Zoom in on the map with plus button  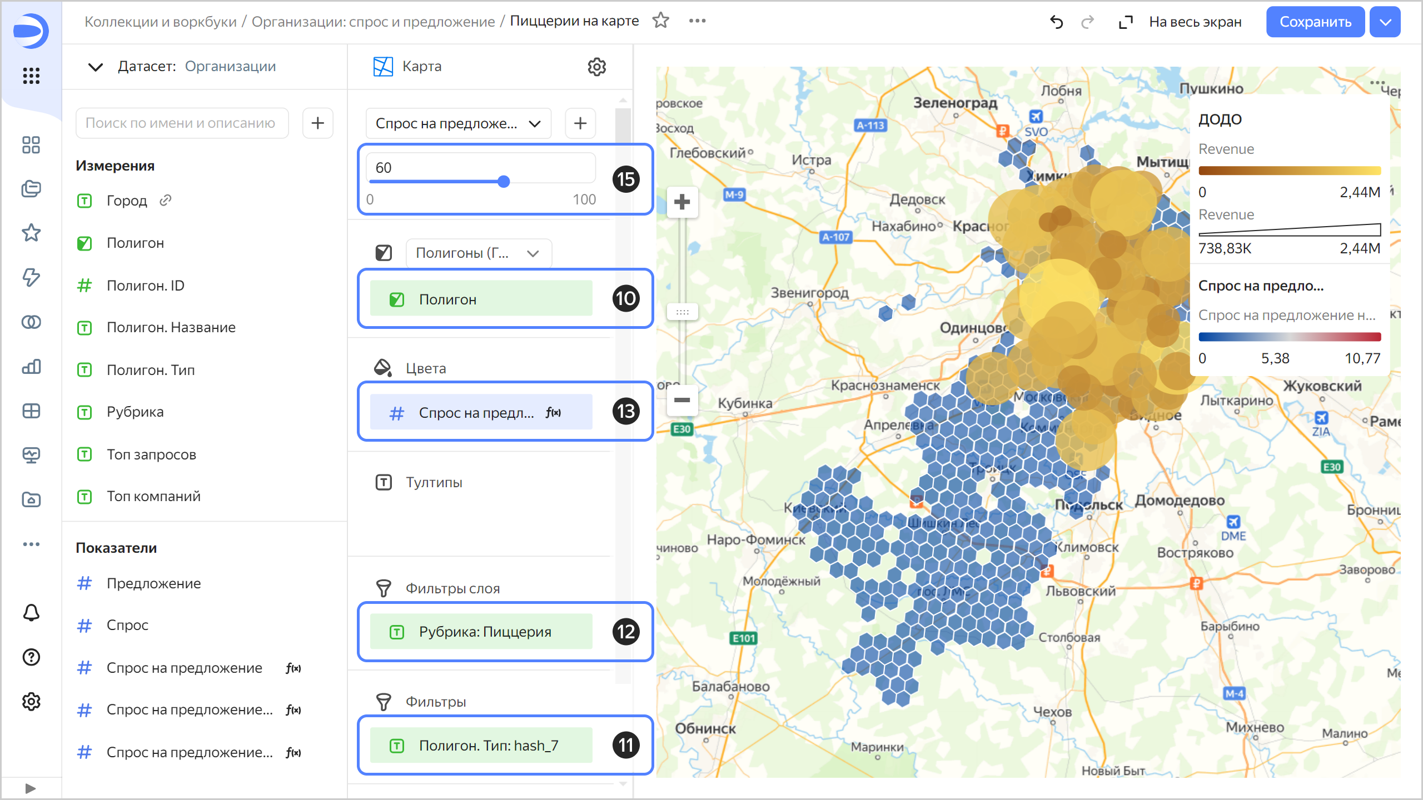(x=682, y=202)
